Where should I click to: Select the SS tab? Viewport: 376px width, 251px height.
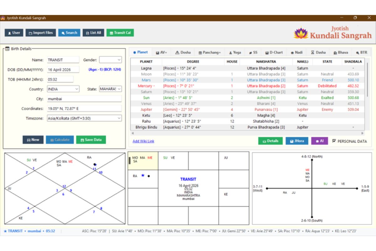click(253, 53)
